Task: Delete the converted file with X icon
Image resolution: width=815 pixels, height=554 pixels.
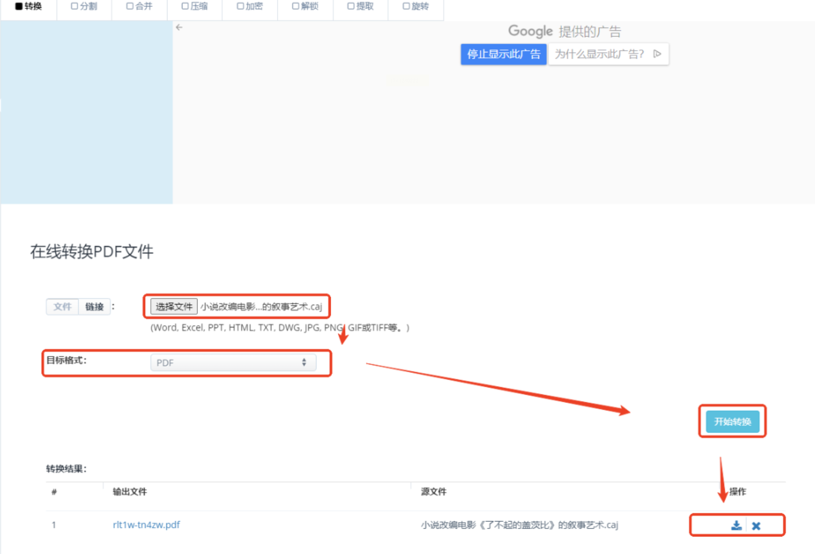Action: pyautogui.click(x=756, y=526)
